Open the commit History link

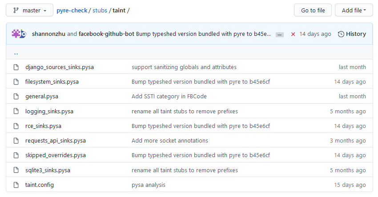click(x=352, y=34)
